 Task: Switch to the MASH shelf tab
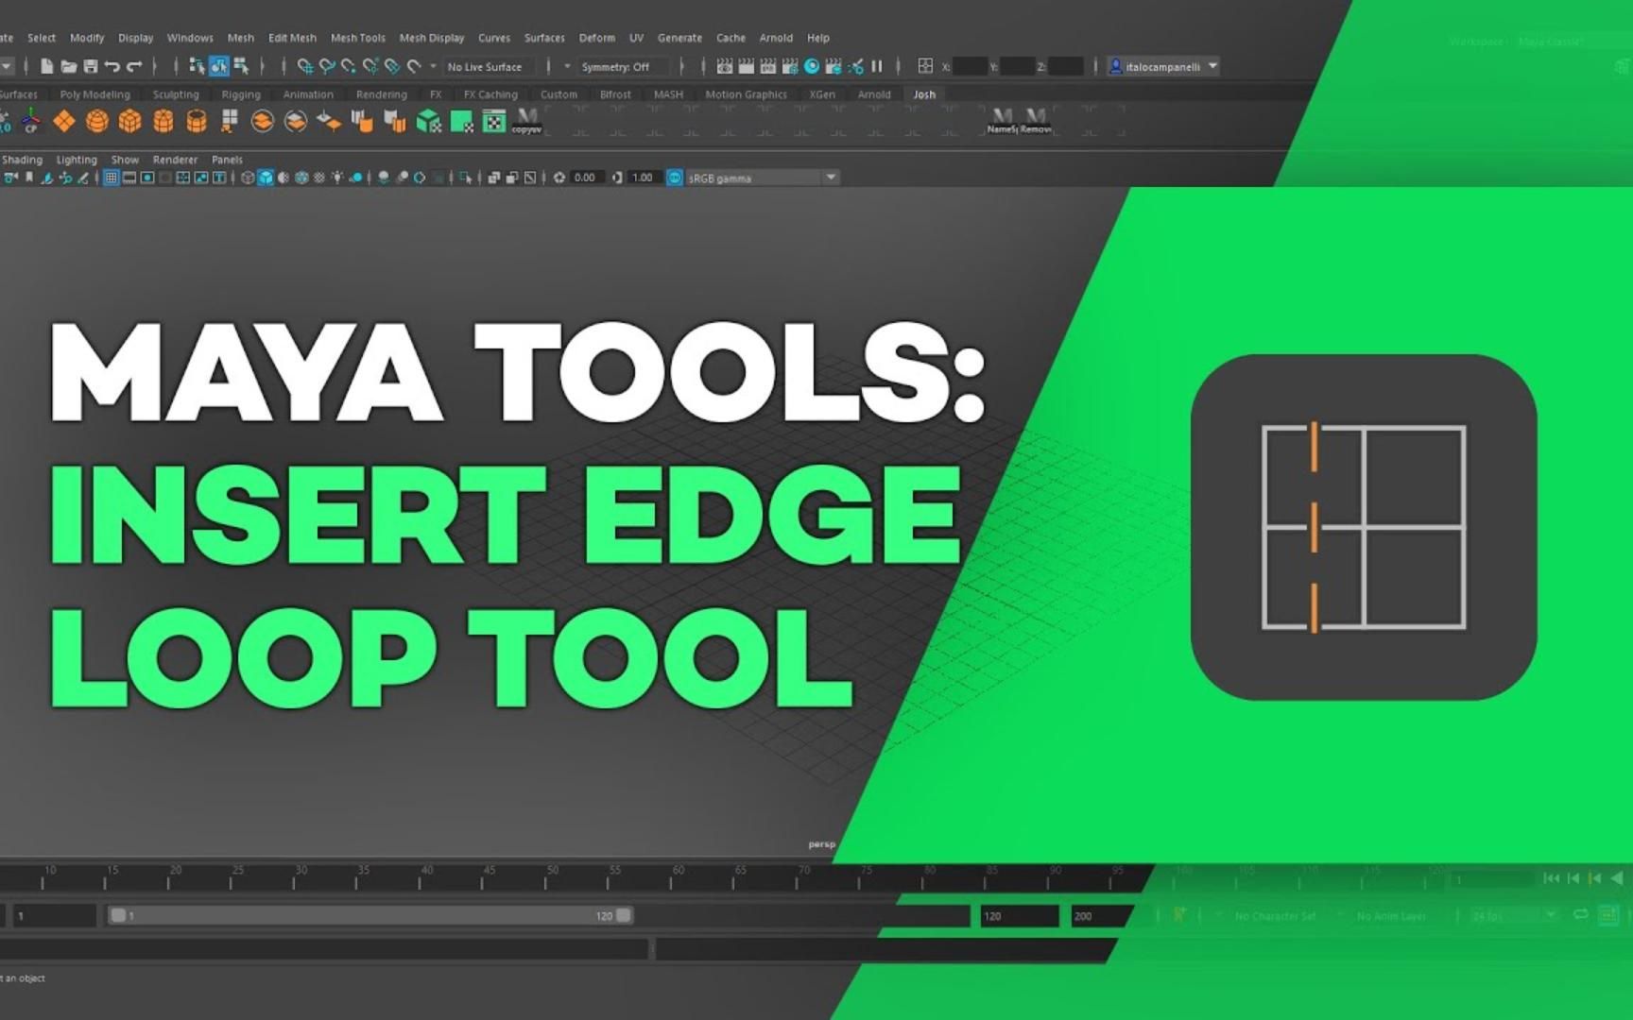pyautogui.click(x=668, y=94)
